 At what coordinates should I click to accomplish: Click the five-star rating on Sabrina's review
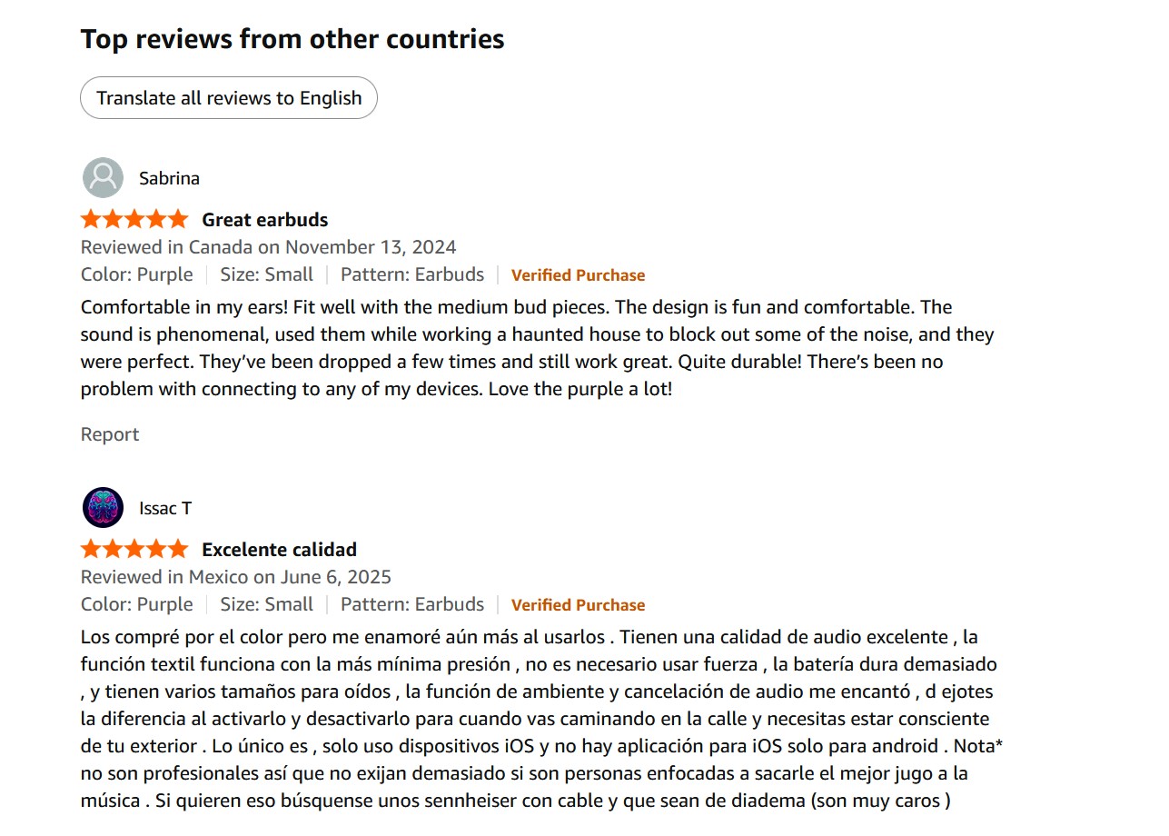134,219
